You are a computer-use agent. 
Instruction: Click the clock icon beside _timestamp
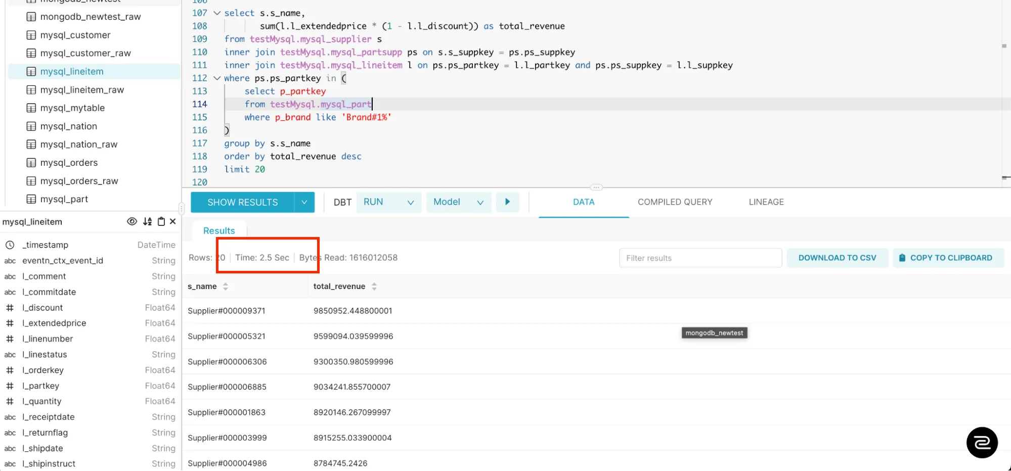[x=10, y=245]
